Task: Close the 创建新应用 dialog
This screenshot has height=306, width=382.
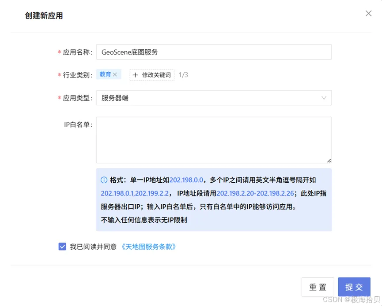Action: point(368,13)
